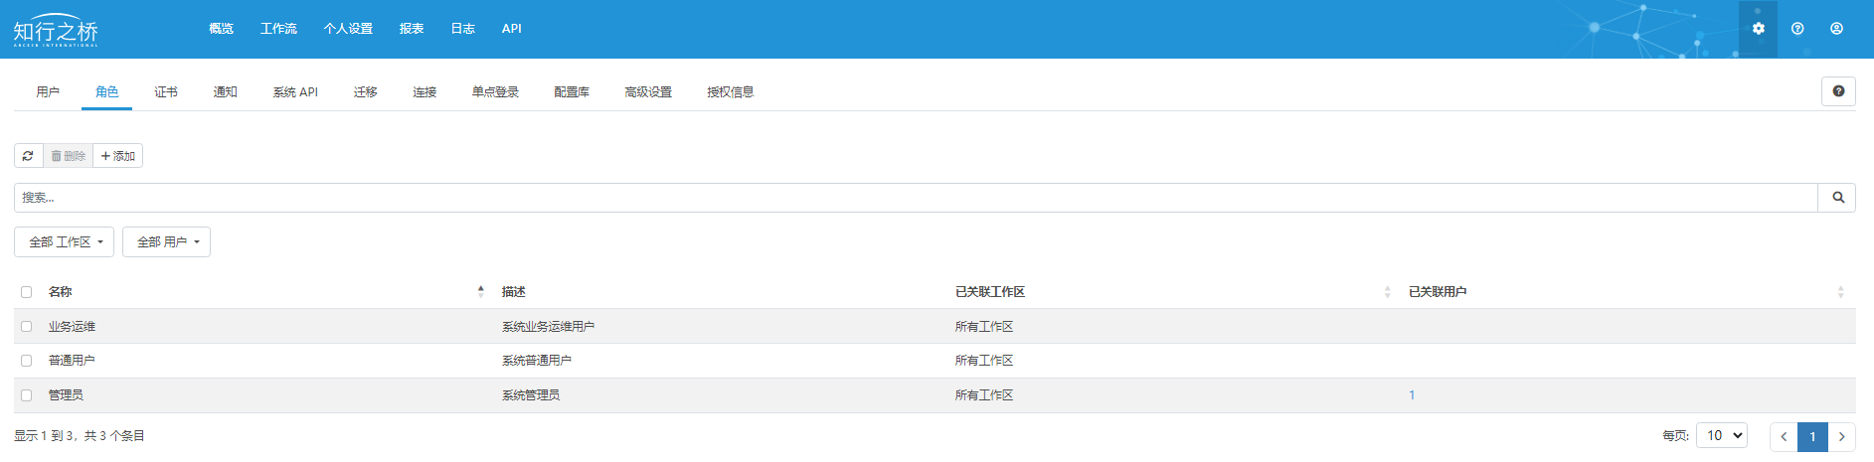
Task: Open the 工作流 menu item
Action: point(278,29)
